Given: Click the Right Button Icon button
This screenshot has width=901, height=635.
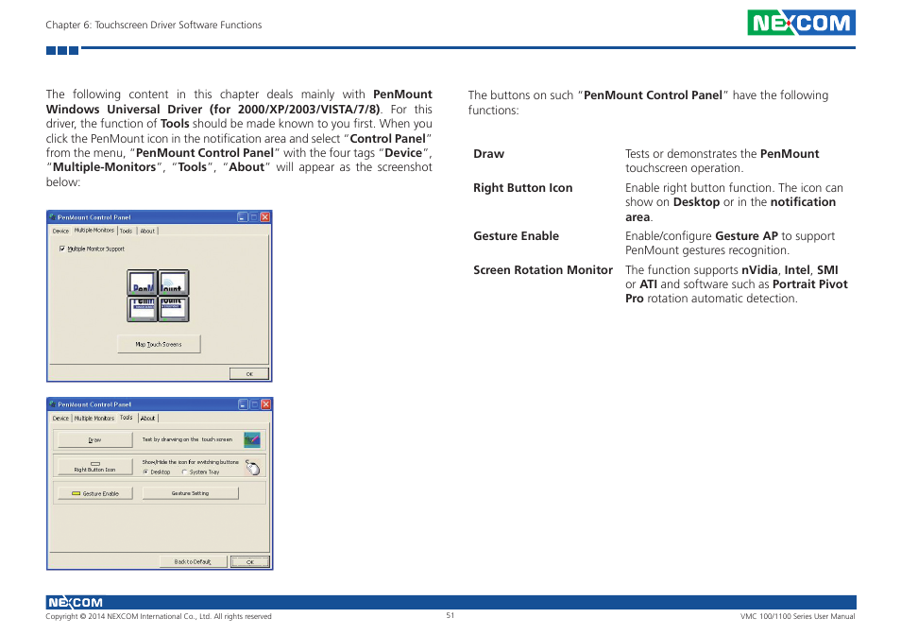Looking at the screenshot, I should [94, 467].
